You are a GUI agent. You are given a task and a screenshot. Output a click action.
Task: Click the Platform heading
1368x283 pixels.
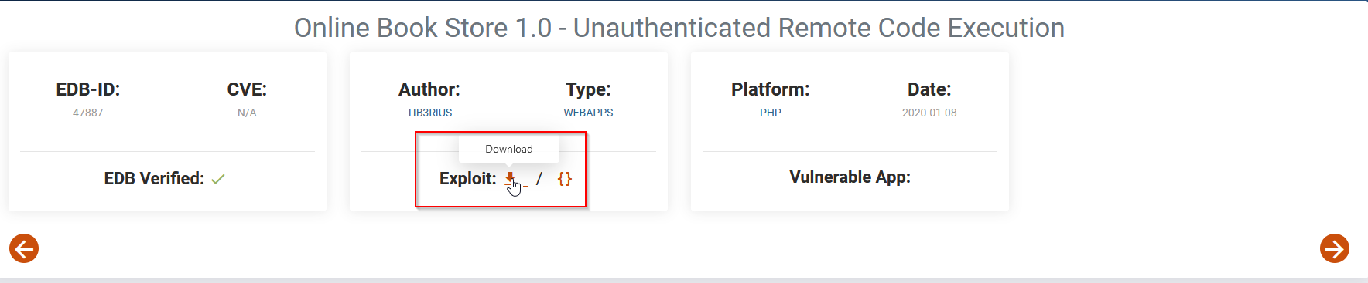(x=771, y=89)
